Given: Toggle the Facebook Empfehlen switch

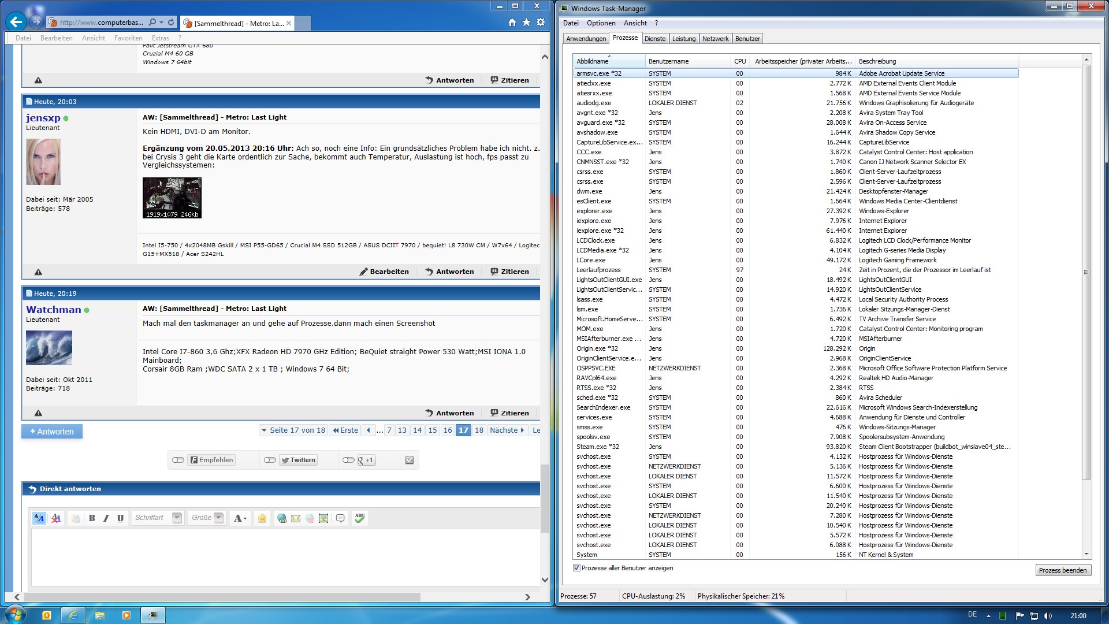Looking at the screenshot, I should point(178,460).
